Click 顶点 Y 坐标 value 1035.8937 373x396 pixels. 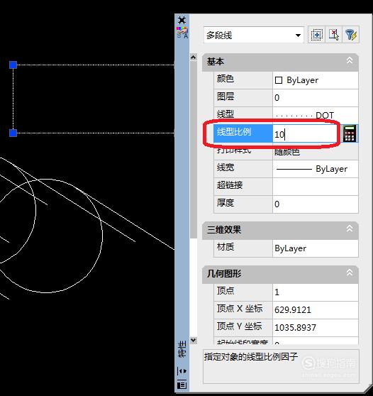click(316, 328)
